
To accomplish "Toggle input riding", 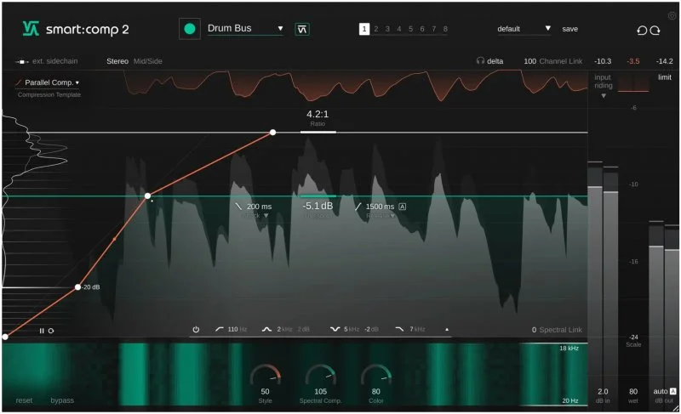I will [603, 81].
